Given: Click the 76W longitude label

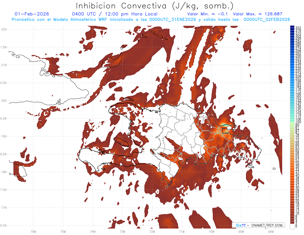Looking at the screenshot, I should (33, 231).
